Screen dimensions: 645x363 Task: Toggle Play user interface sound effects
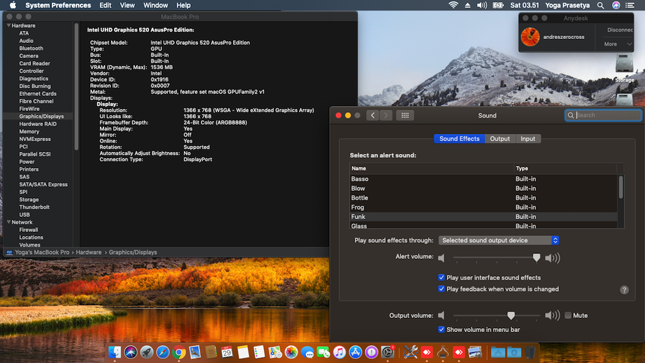(x=441, y=278)
